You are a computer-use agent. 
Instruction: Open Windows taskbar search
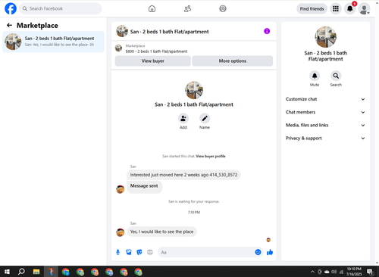(21, 272)
